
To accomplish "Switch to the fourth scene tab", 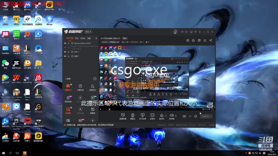I will pos(89,38).
